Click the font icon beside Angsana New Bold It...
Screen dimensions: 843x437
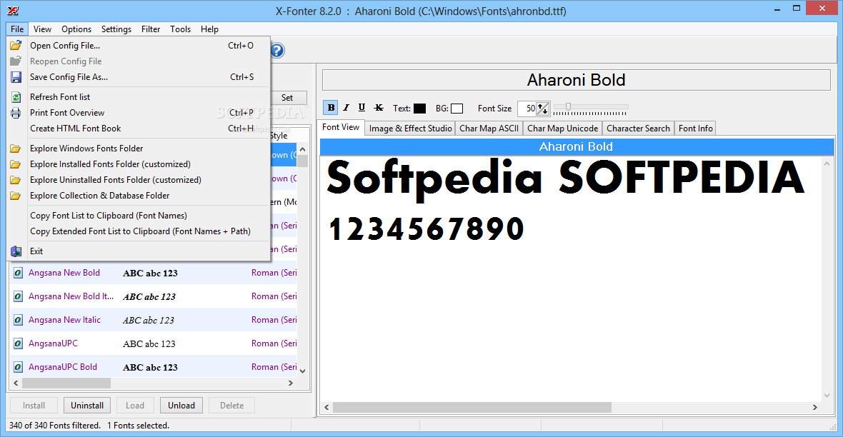pos(19,296)
